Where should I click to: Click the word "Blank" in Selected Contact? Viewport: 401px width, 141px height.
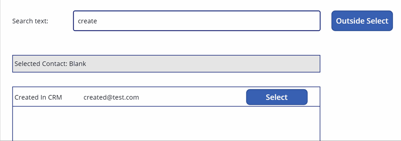point(78,64)
